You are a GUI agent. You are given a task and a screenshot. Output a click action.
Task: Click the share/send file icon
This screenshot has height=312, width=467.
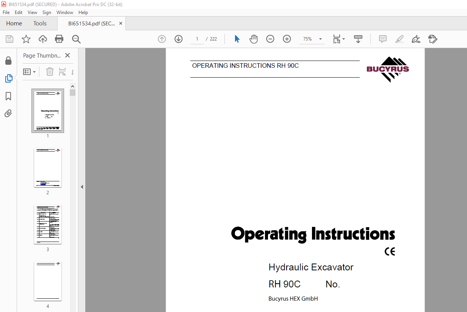[433, 39]
